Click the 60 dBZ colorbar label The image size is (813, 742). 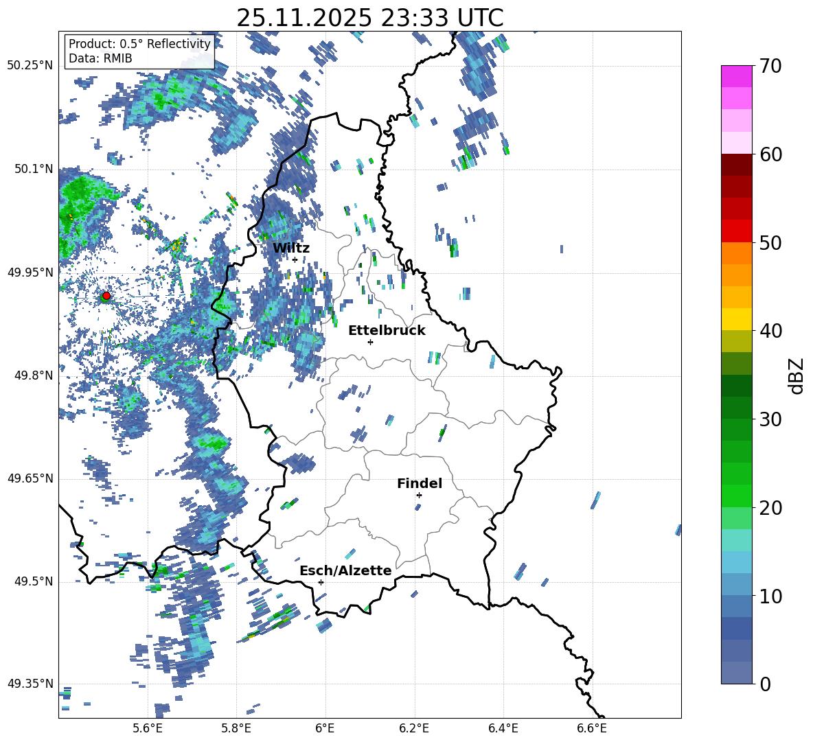[770, 154]
